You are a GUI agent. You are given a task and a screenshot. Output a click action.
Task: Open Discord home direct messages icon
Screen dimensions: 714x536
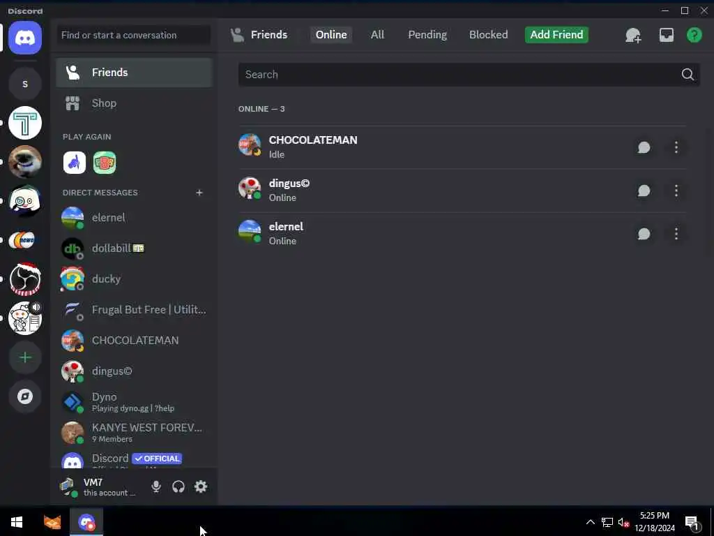25,38
